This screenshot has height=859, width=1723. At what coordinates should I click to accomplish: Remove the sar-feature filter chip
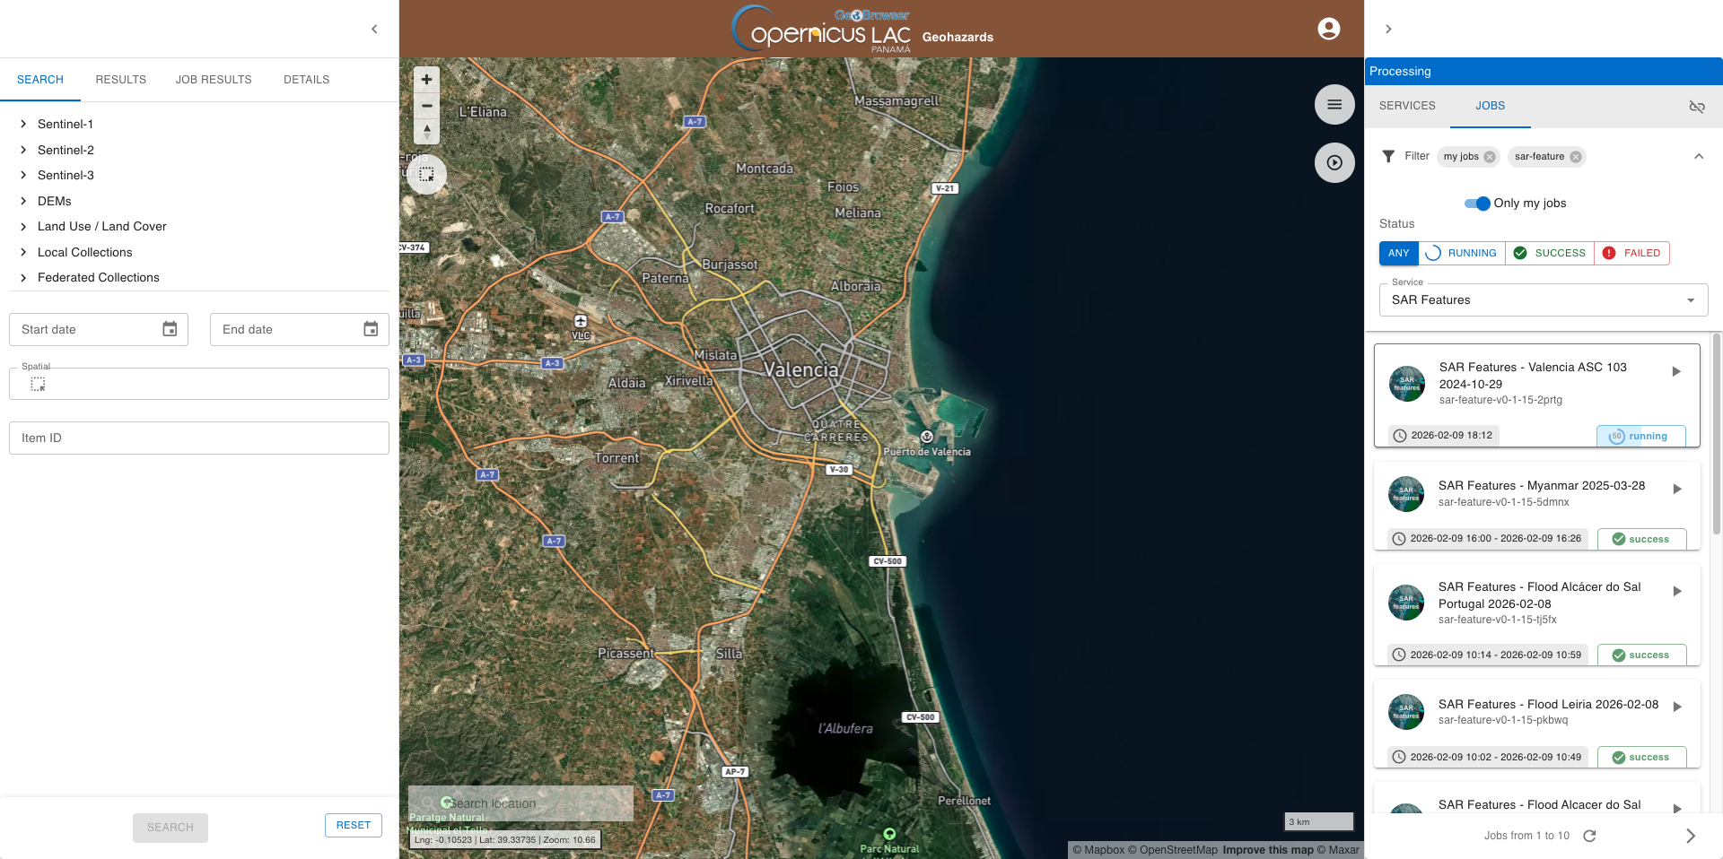pos(1576,157)
